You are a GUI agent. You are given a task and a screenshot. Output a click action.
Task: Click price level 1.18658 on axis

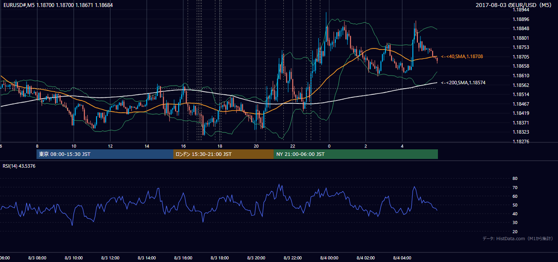point(520,66)
